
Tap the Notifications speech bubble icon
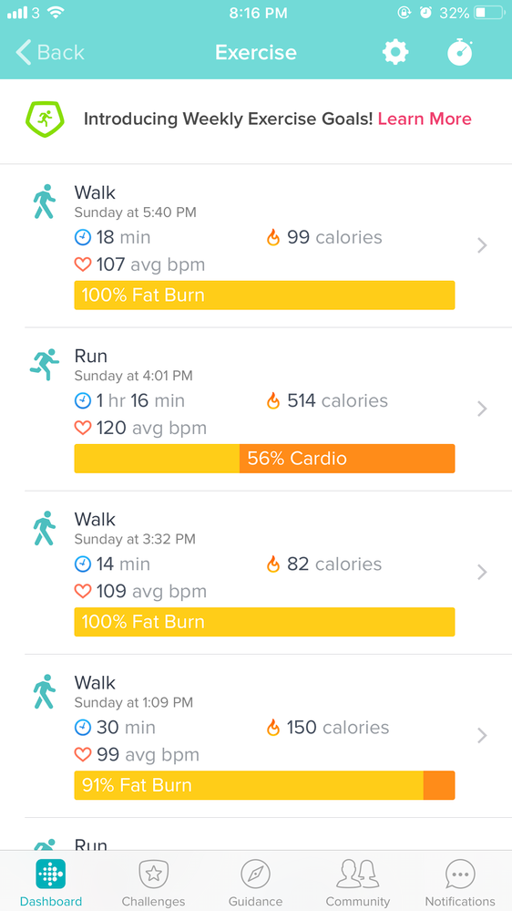[460, 874]
